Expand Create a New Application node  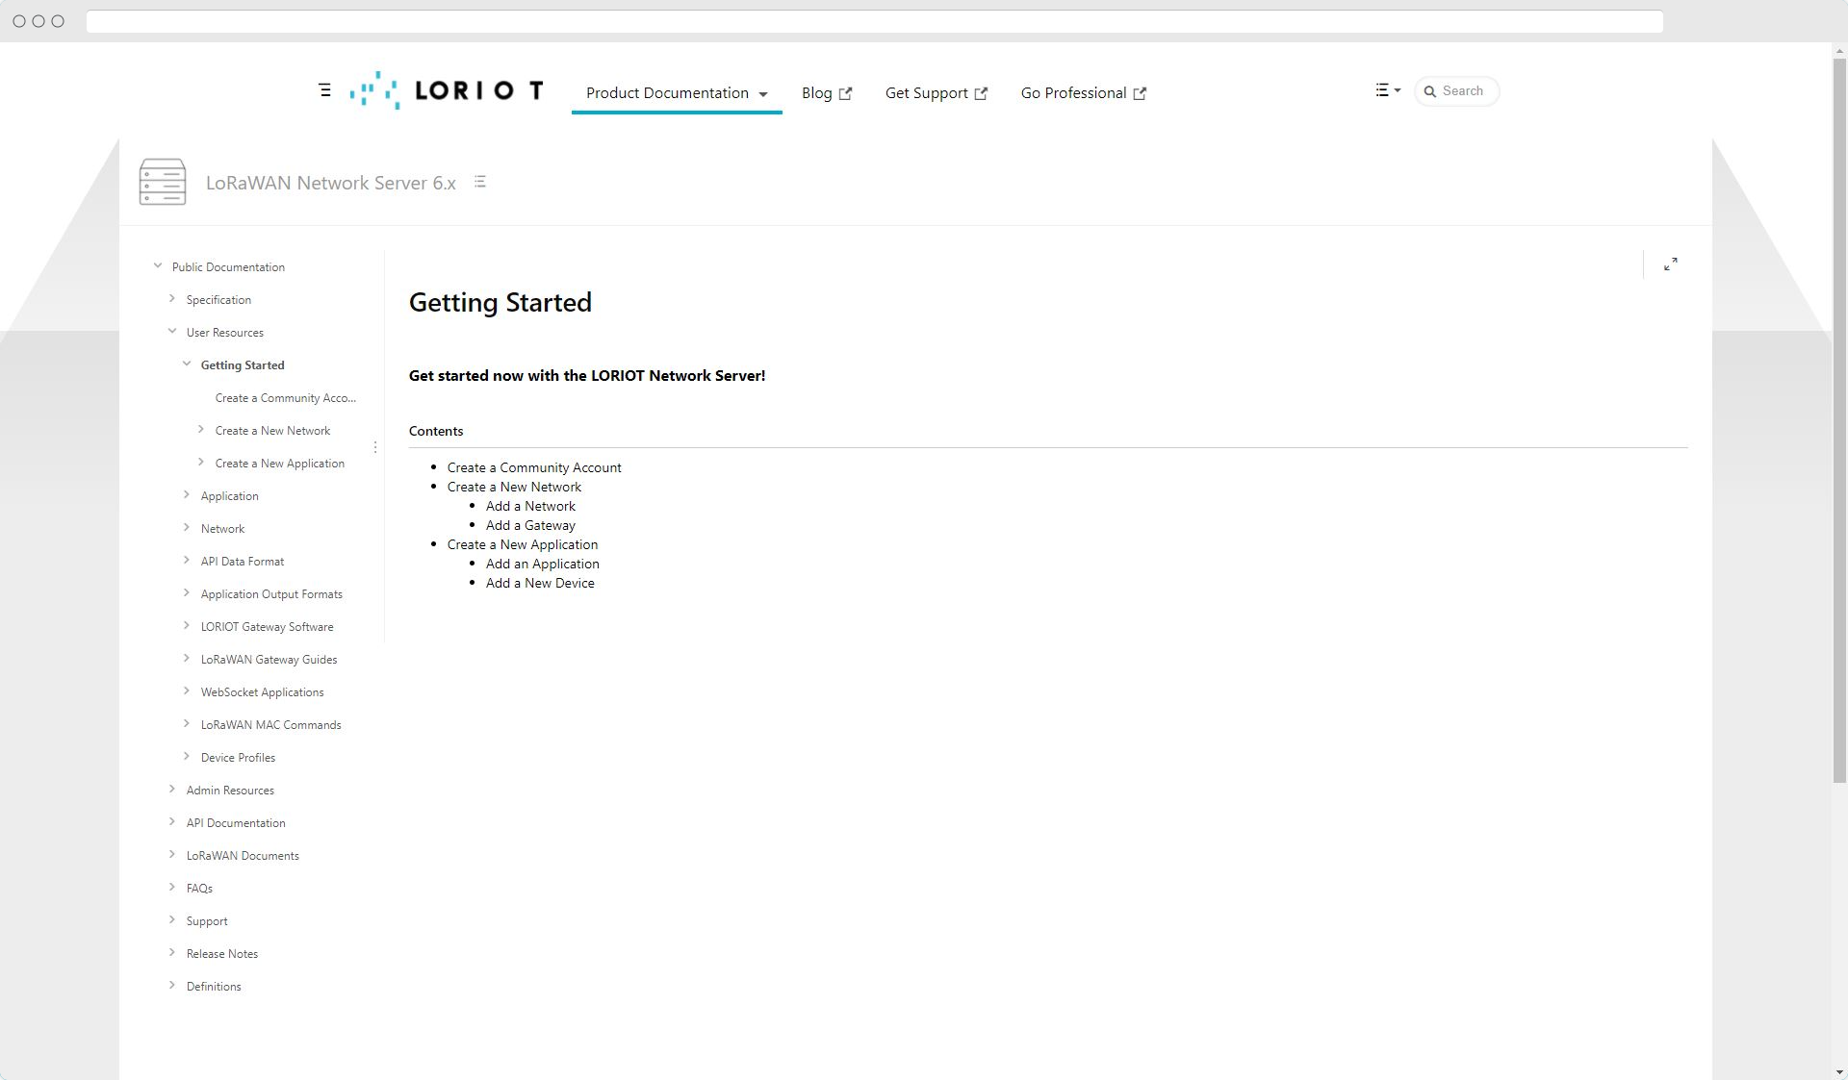(201, 463)
